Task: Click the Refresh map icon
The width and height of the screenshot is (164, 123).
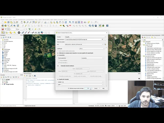Action: (66, 22)
